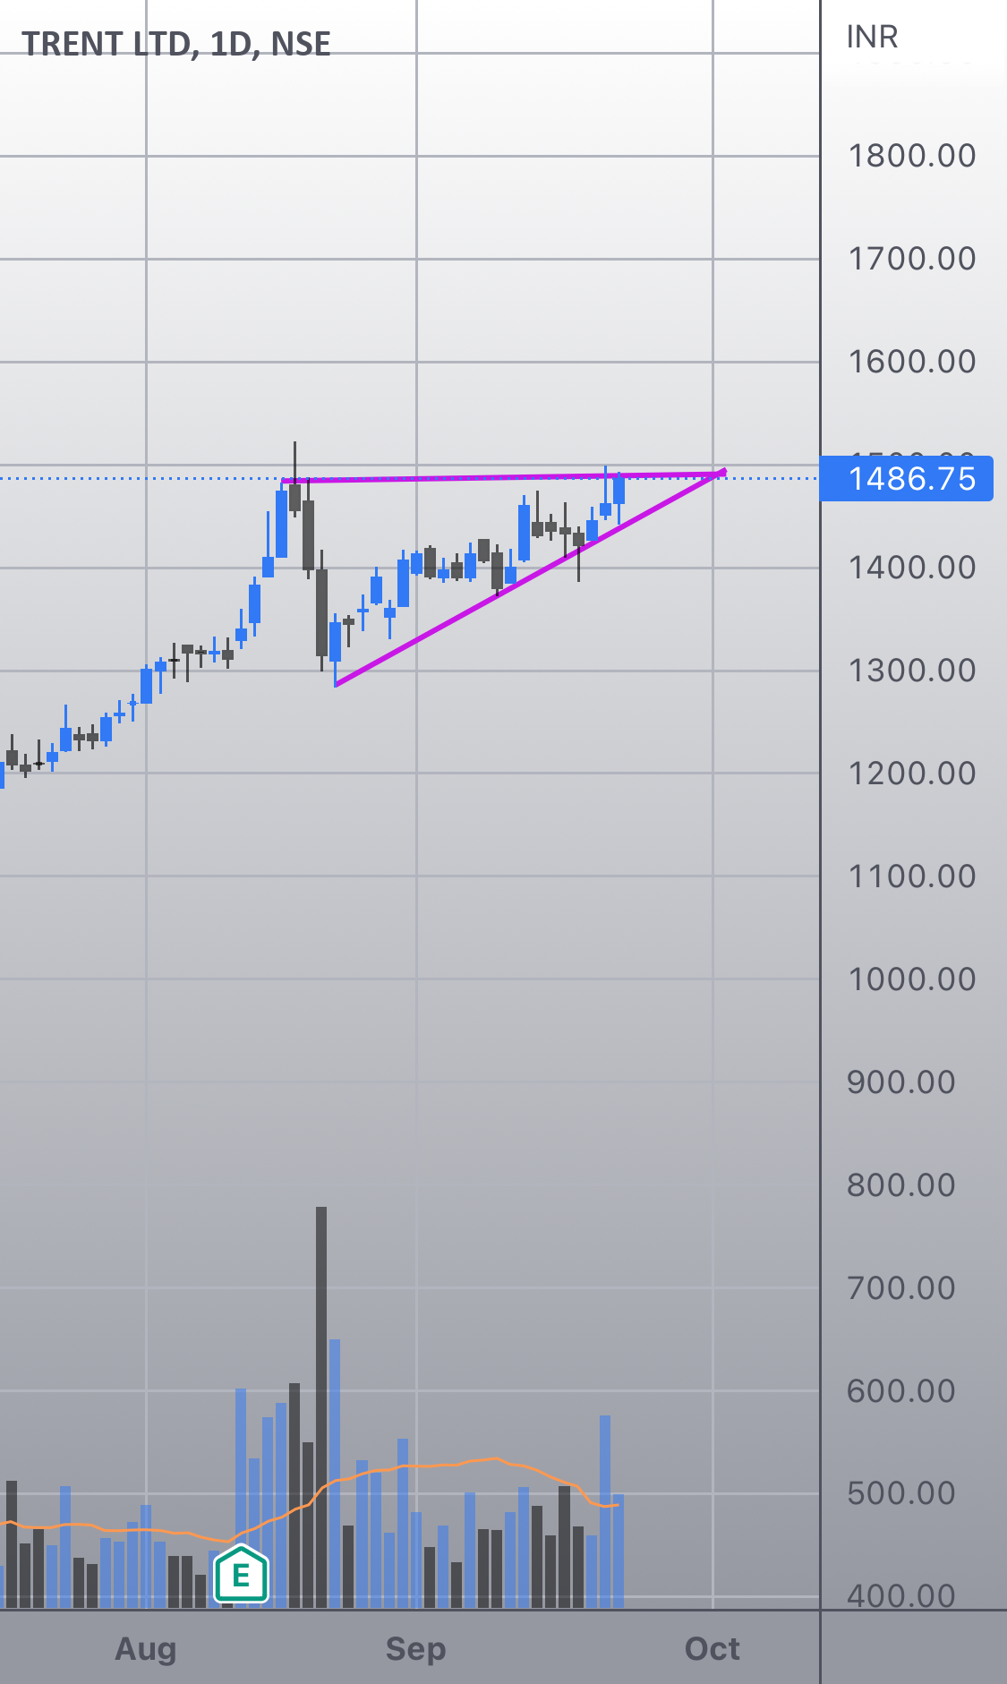Image resolution: width=1007 pixels, height=1684 pixels.
Task: Click the 1200.00 price scale label
Action: pyautogui.click(x=912, y=774)
